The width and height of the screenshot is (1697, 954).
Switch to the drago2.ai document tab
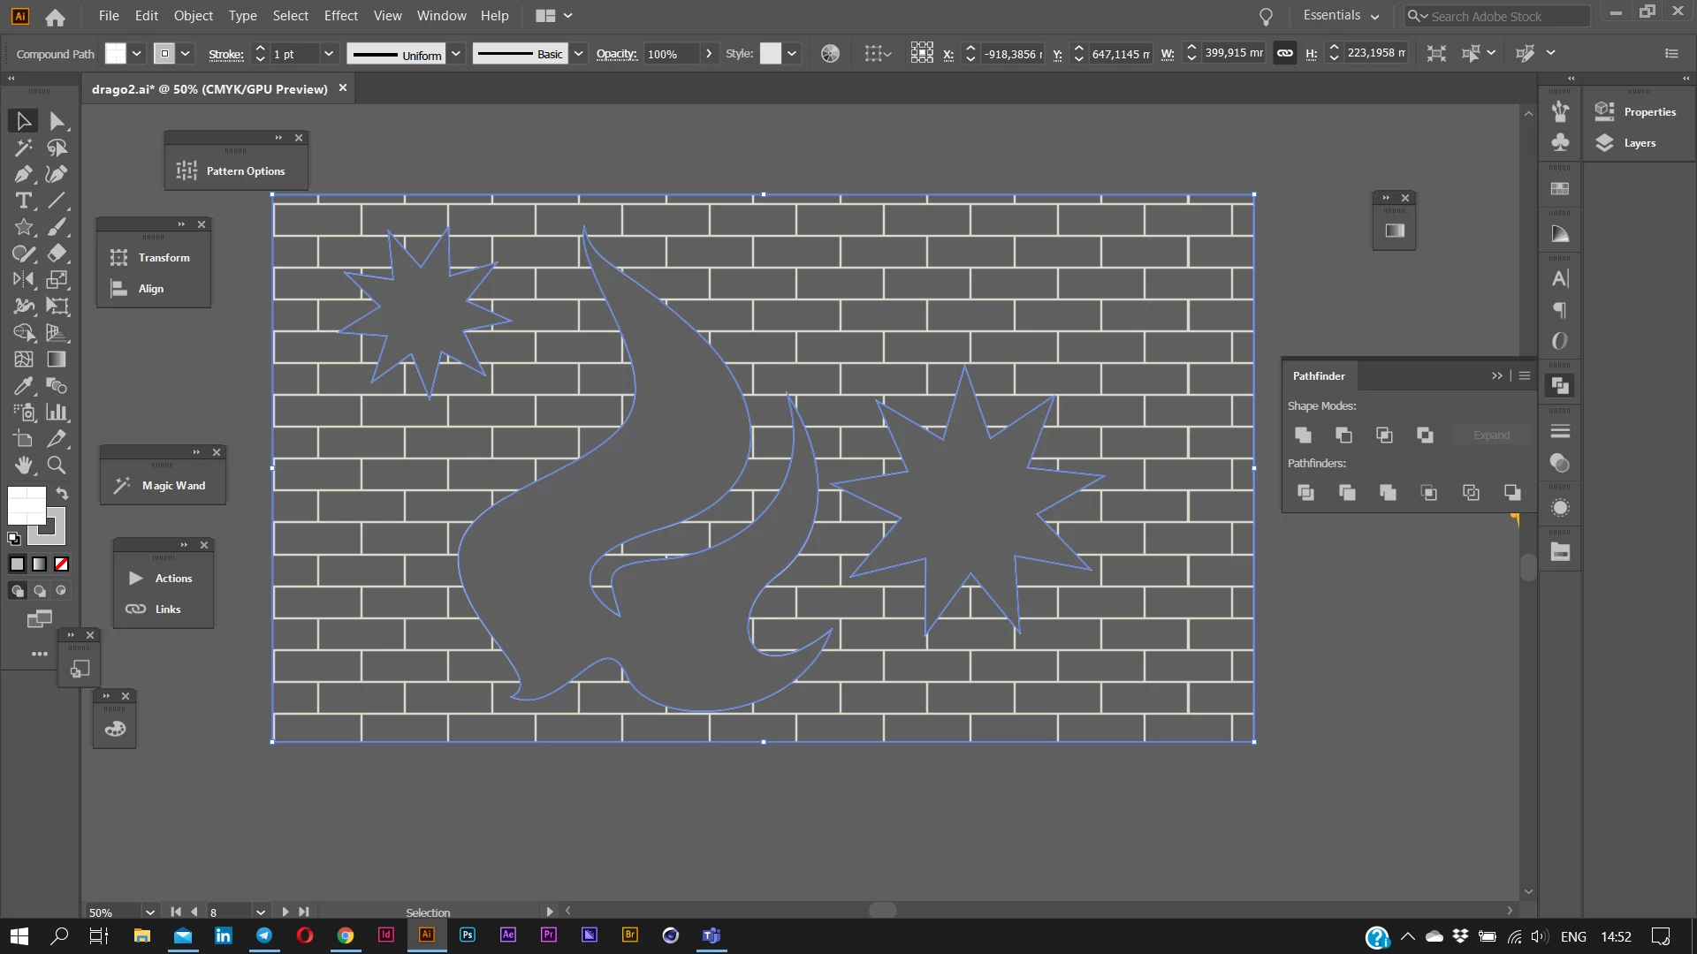pyautogui.click(x=209, y=89)
